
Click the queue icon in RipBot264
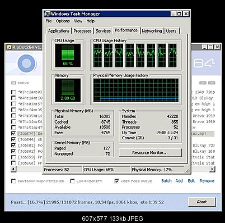[x=13, y=83]
